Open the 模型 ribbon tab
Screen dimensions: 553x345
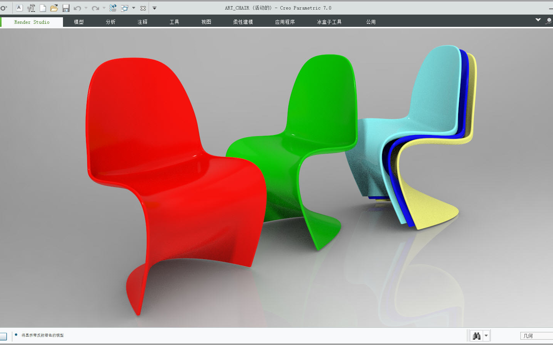point(79,22)
